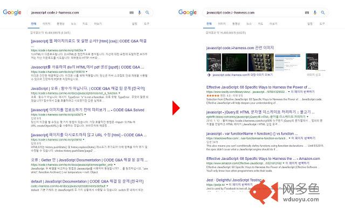Expand the URL dropdown arrow of the statements/default result
This screenshot has width=345, height=216.
[107, 186]
